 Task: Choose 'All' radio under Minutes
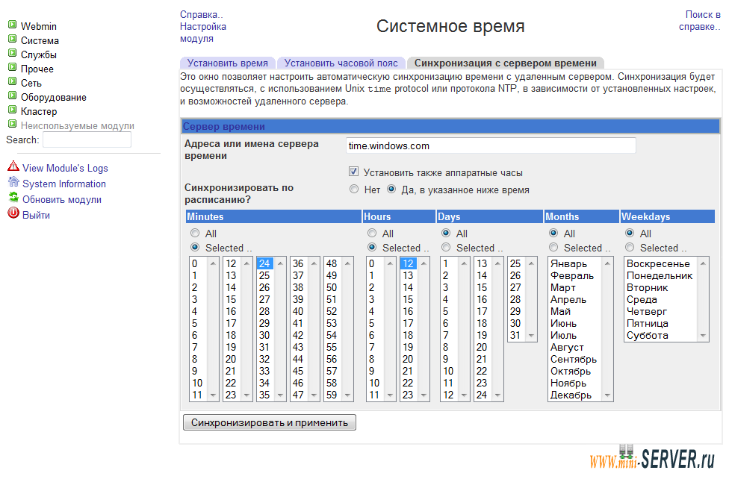[195, 233]
